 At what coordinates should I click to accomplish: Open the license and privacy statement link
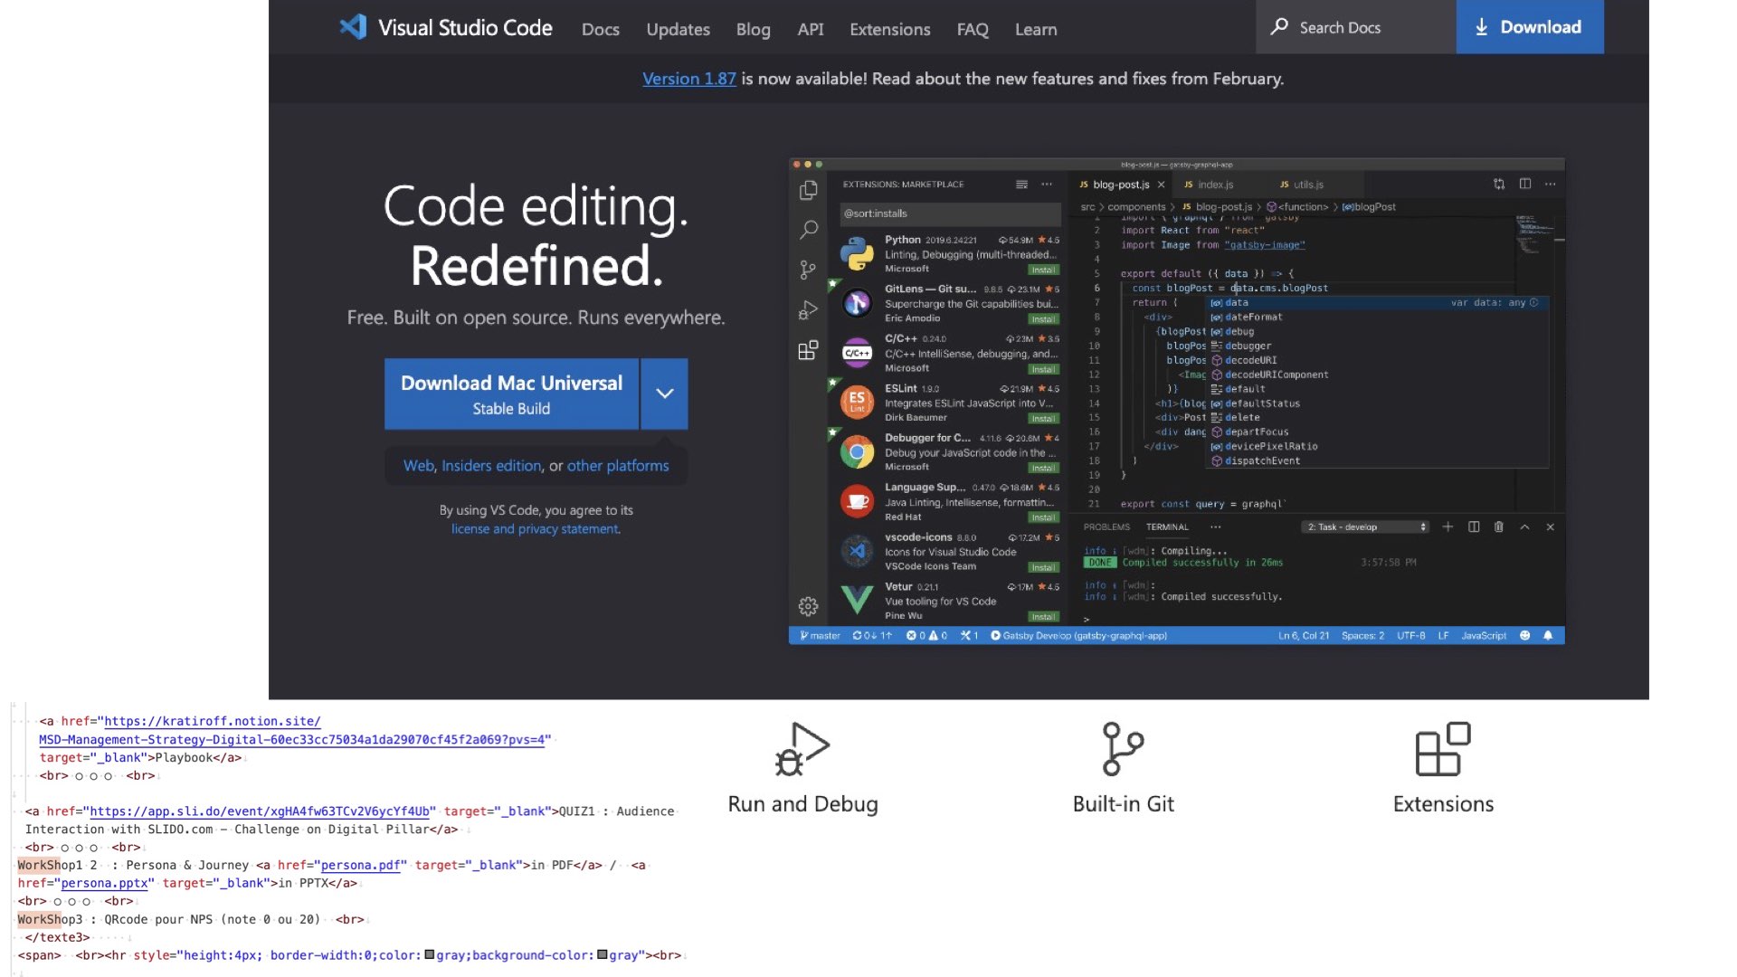point(536,529)
